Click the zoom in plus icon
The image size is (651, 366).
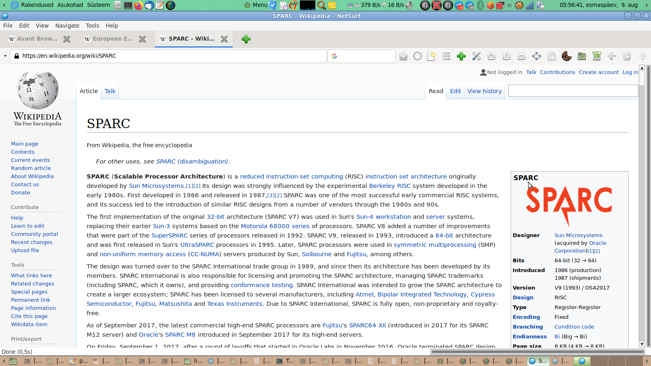click(492, 56)
